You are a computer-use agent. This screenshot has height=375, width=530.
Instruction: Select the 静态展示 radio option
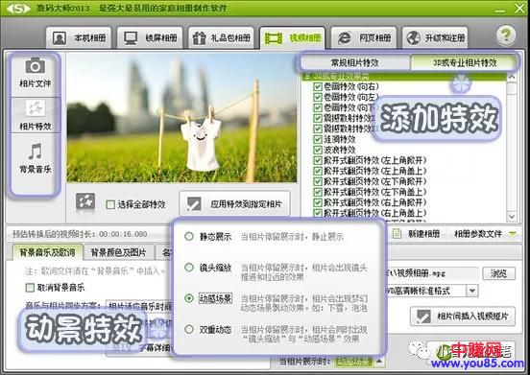coord(189,236)
